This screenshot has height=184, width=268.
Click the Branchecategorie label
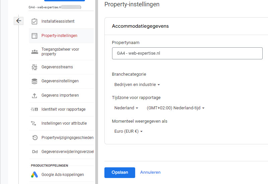coord(129,74)
